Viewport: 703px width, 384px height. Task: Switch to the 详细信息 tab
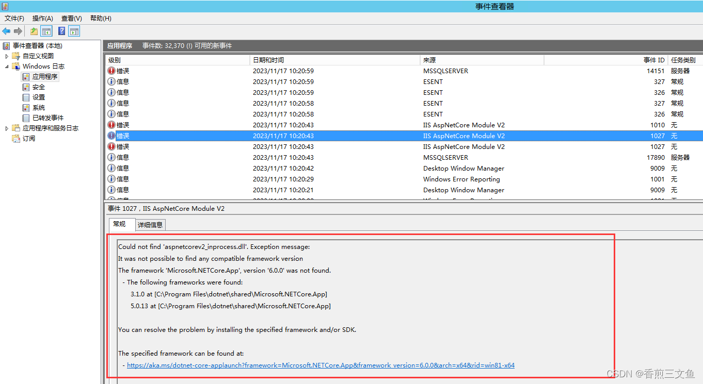click(150, 225)
